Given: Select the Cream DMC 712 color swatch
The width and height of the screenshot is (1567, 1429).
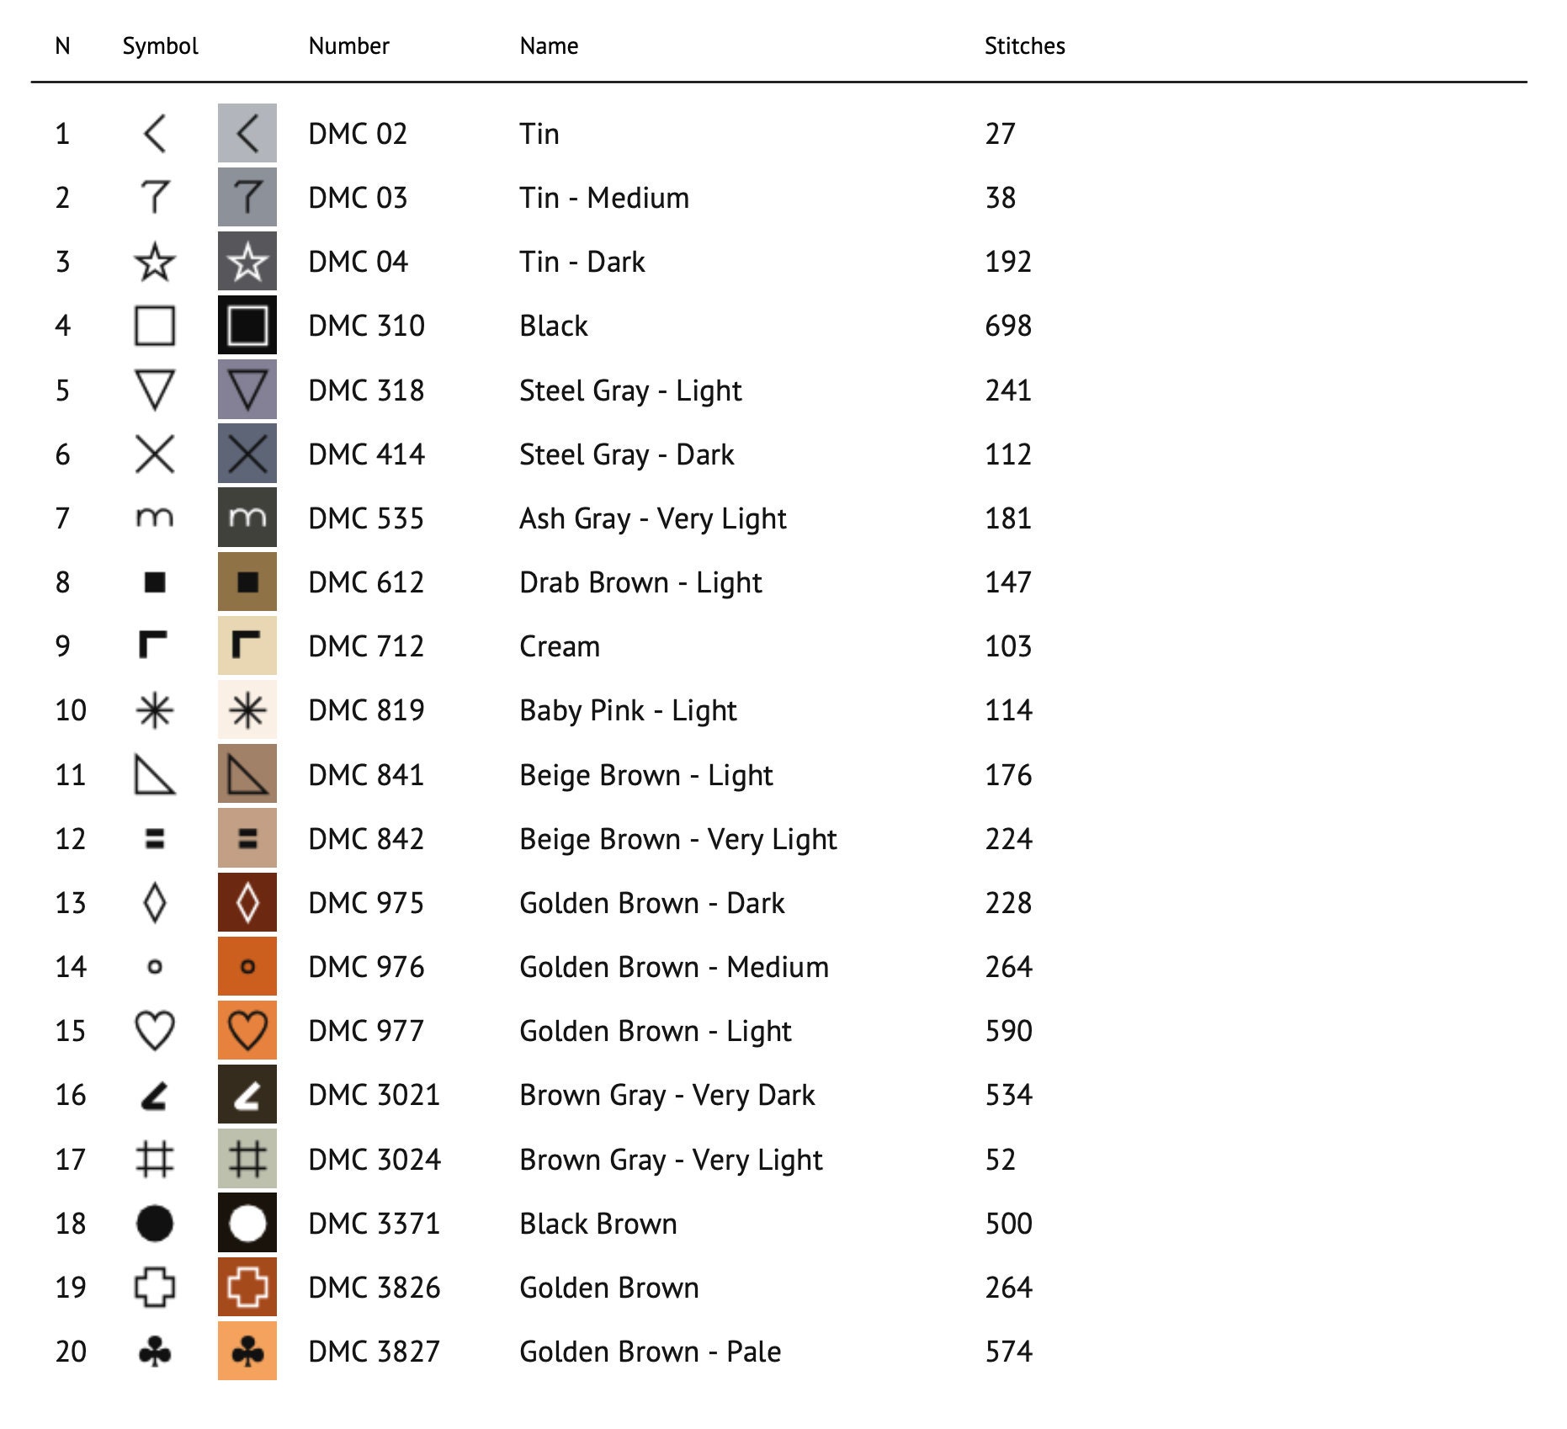Looking at the screenshot, I should pos(247,645).
